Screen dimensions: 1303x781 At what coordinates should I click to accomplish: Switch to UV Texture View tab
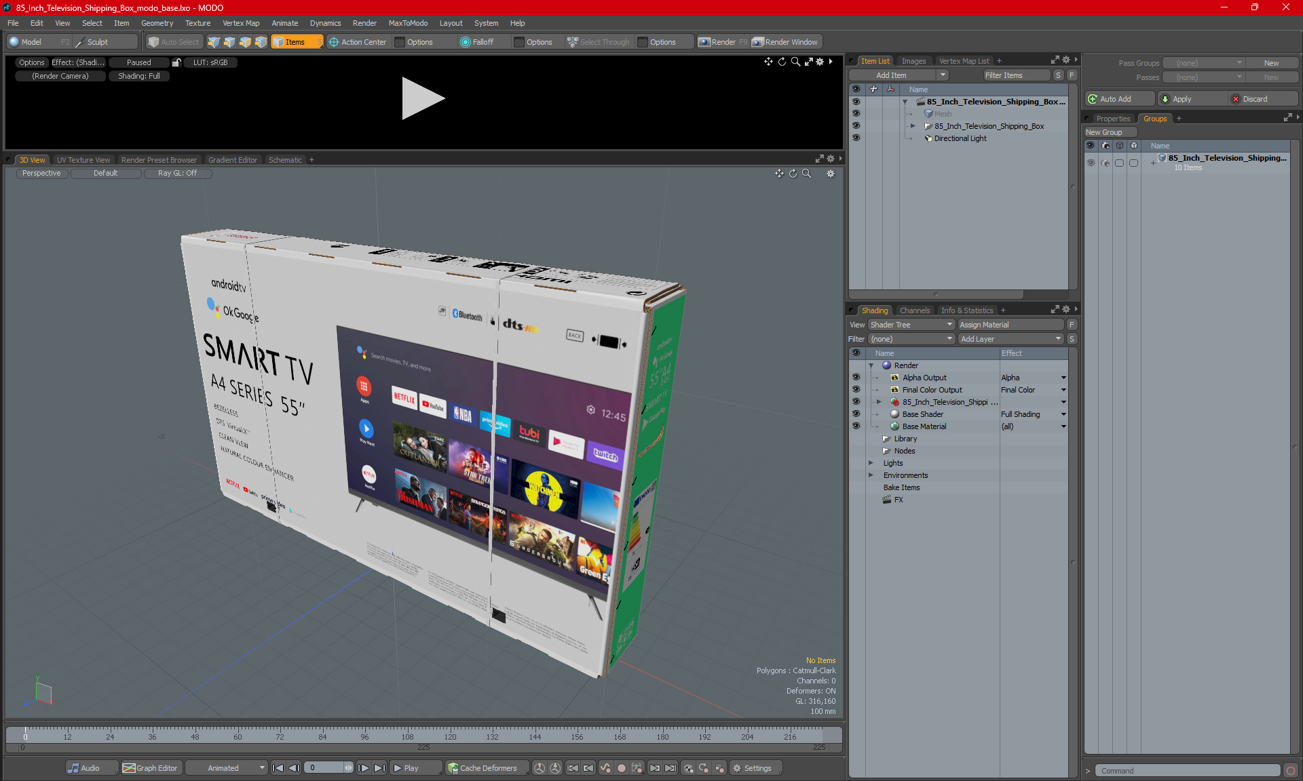click(x=83, y=160)
